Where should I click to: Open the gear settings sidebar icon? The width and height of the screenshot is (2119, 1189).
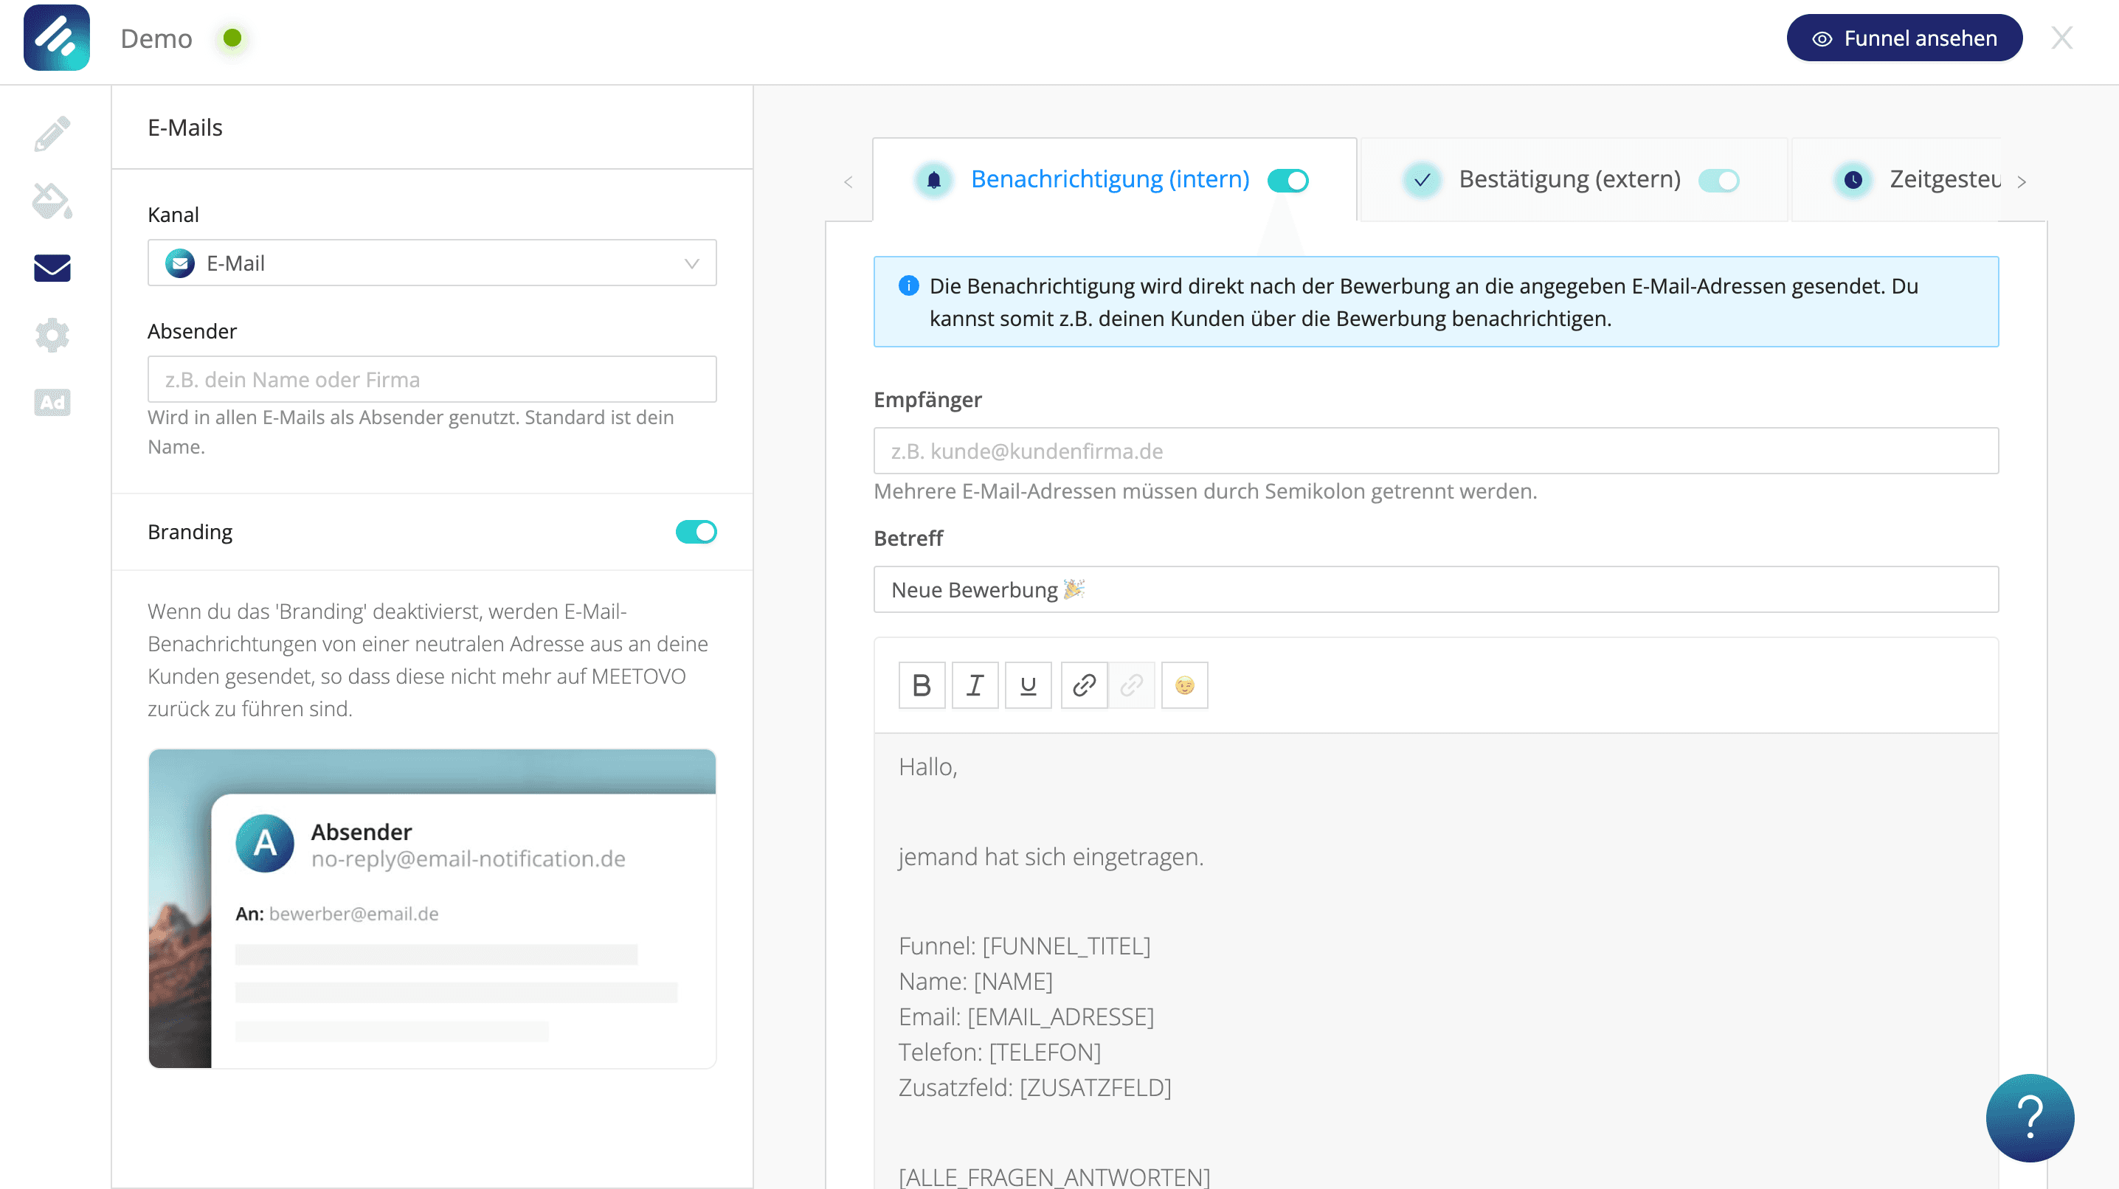[x=52, y=336]
